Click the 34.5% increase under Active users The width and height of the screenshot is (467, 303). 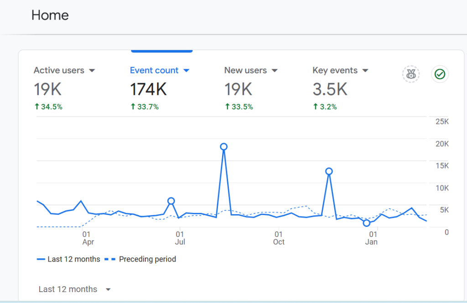pyautogui.click(x=48, y=107)
